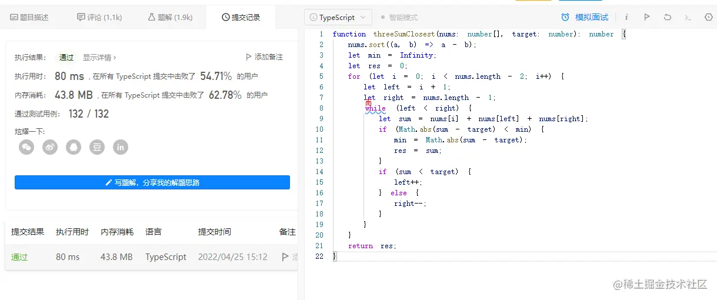Click 'let min = Infinity;' on line 3
717x300 pixels.
[392, 55]
